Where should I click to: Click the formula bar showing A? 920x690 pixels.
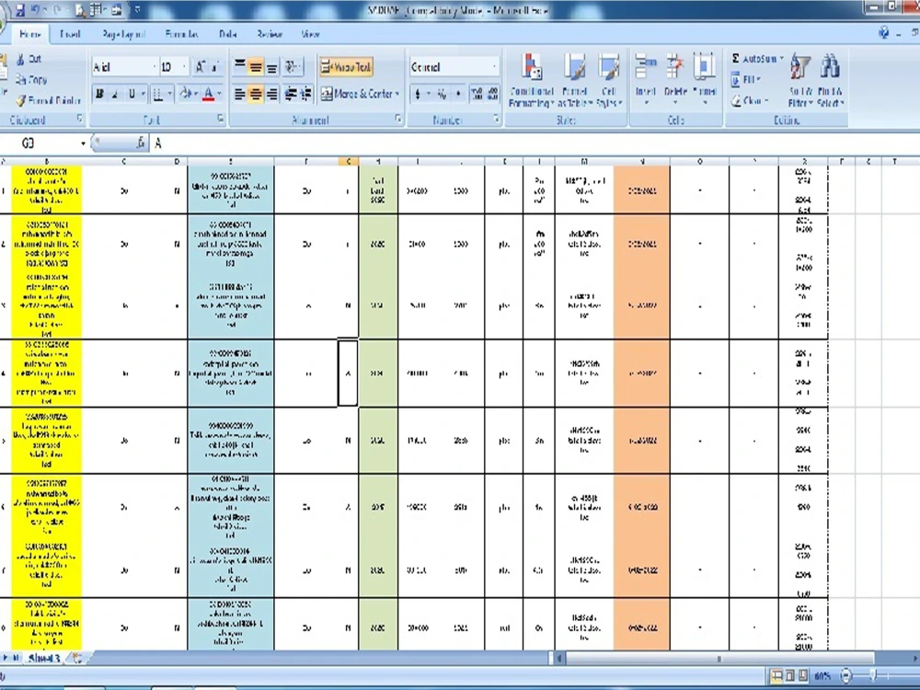pyautogui.click(x=534, y=144)
